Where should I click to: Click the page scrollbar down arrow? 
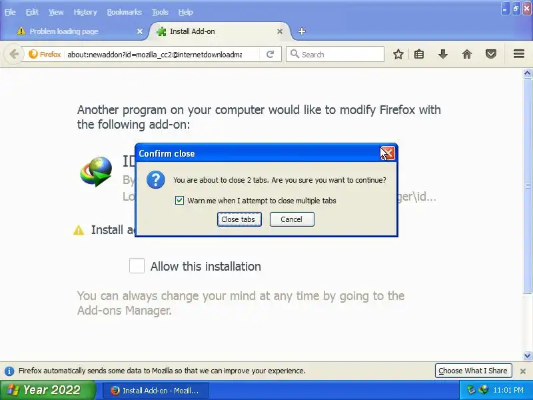pos(527,356)
